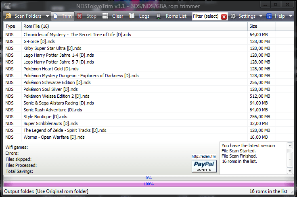Select Super Scribblenauts row
Image resolution: width=297 pixels, height=197 pixels.
[148, 123]
